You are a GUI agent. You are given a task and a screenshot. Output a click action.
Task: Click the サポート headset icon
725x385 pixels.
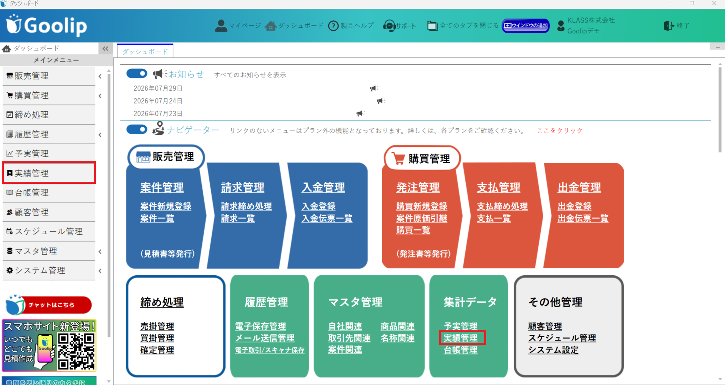point(389,26)
